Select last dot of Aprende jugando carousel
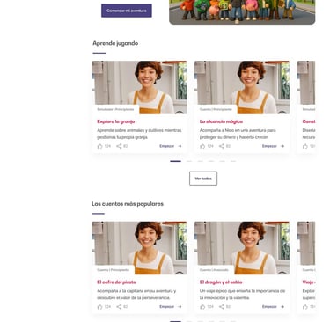The width and height of the screenshot is (330, 322). (x=233, y=161)
